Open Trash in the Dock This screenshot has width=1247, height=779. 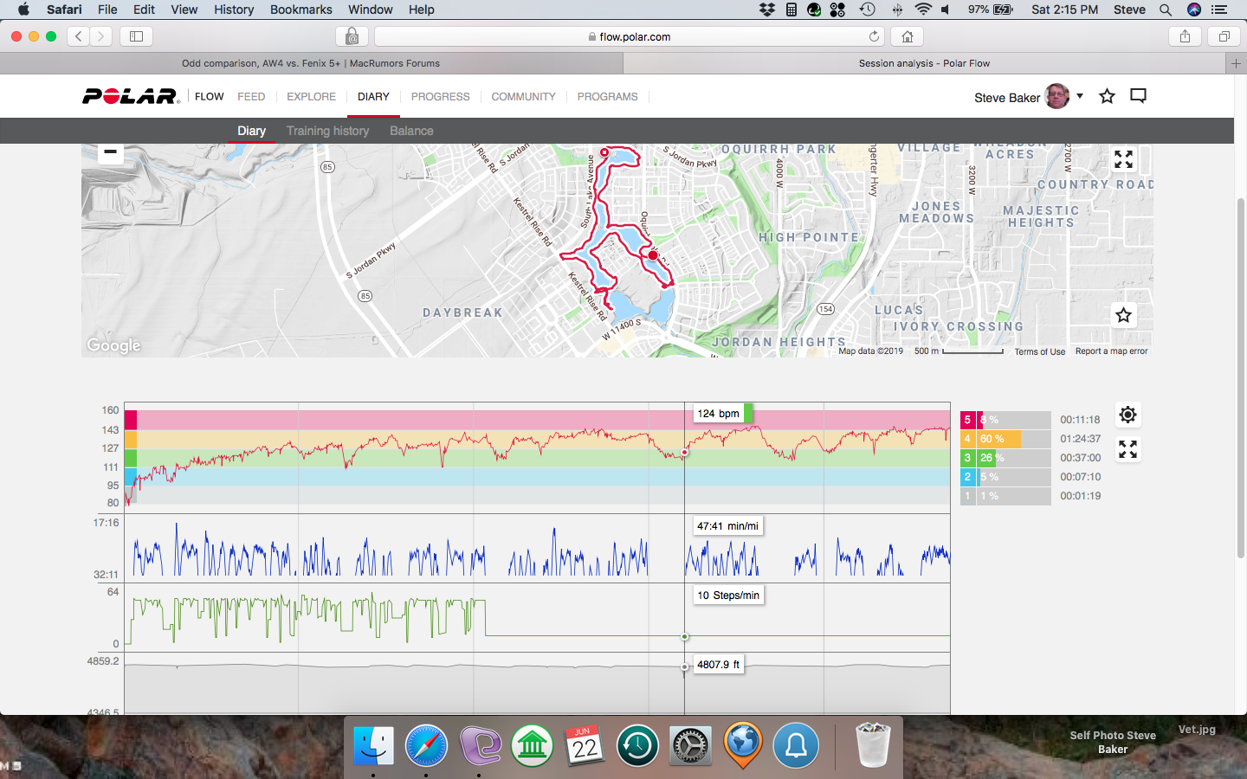point(872,744)
